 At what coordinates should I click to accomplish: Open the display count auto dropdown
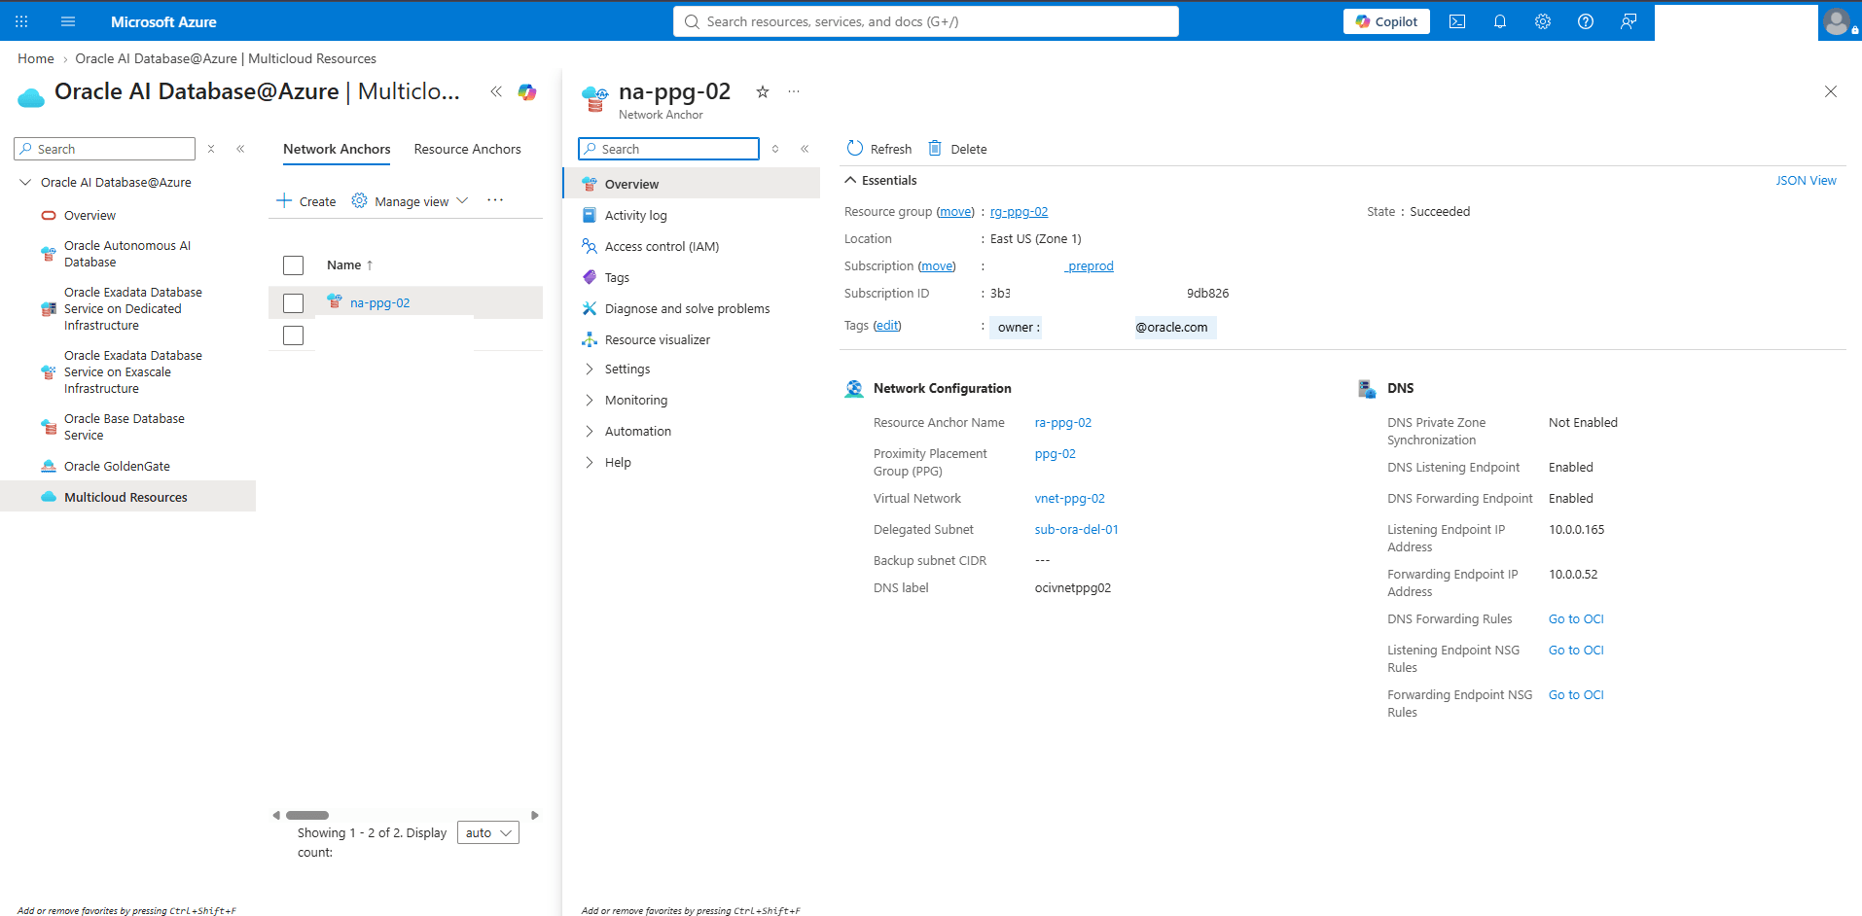pyautogui.click(x=488, y=832)
